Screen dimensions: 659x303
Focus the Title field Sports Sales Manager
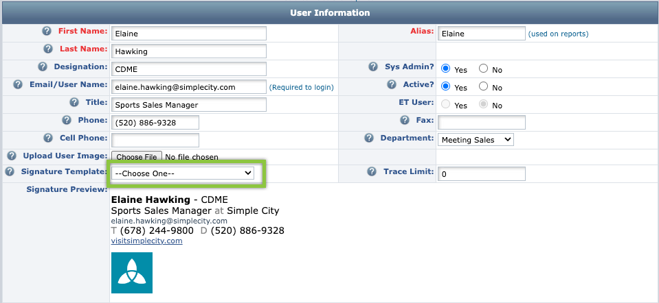(189, 105)
